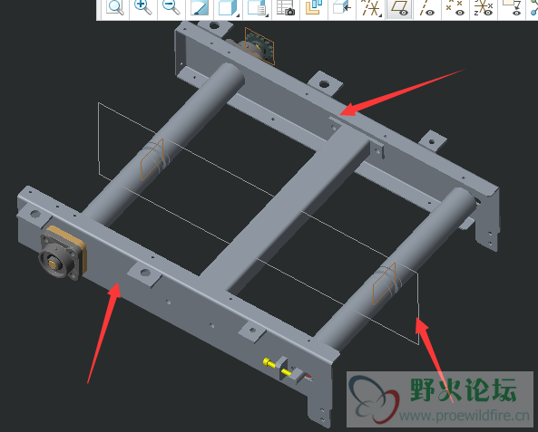Expand the datum display filters dropdown
The width and height of the screenshot is (538, 432).
coord(371,7)
